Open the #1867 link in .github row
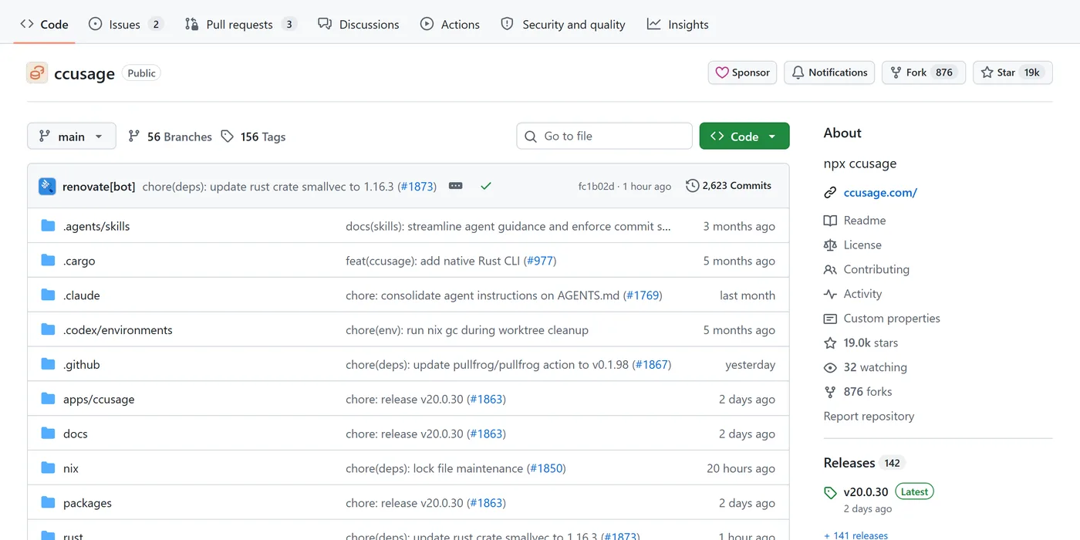This screenshot has height=540, width=1080. click(652, 365)
